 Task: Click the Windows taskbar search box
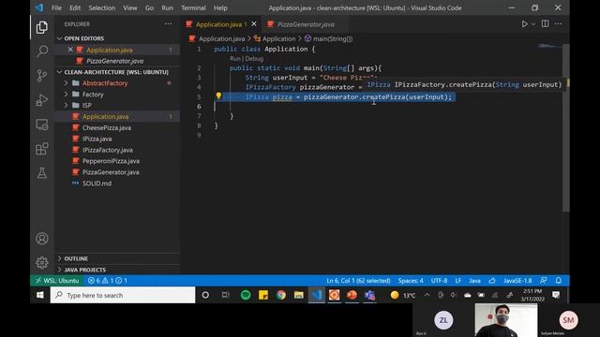[x=123, y=295]
